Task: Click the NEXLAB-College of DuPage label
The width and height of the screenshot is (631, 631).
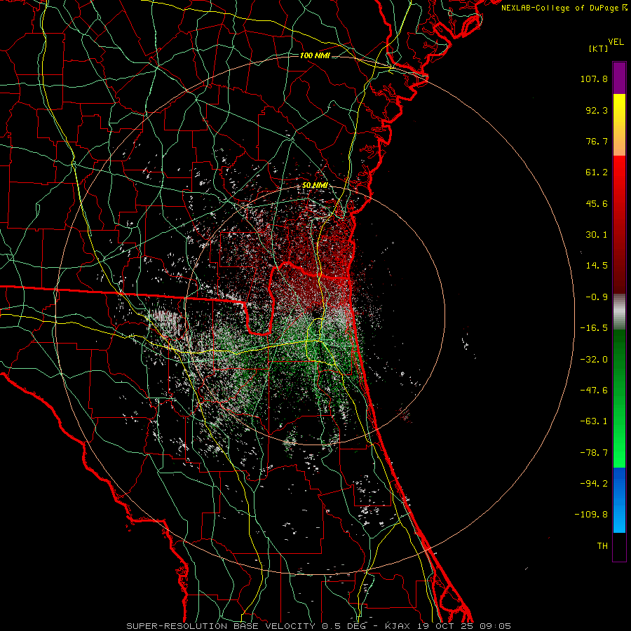Action: coord(564,8)
